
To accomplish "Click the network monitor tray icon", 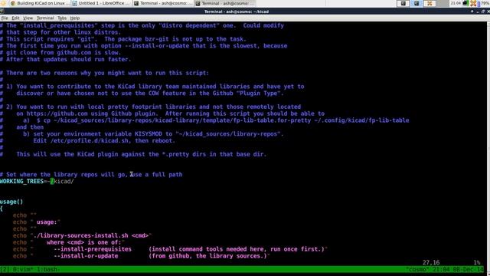I will click(x=465, y=3).
